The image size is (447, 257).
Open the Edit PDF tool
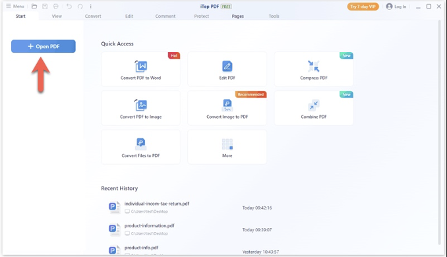pos(227,69)
